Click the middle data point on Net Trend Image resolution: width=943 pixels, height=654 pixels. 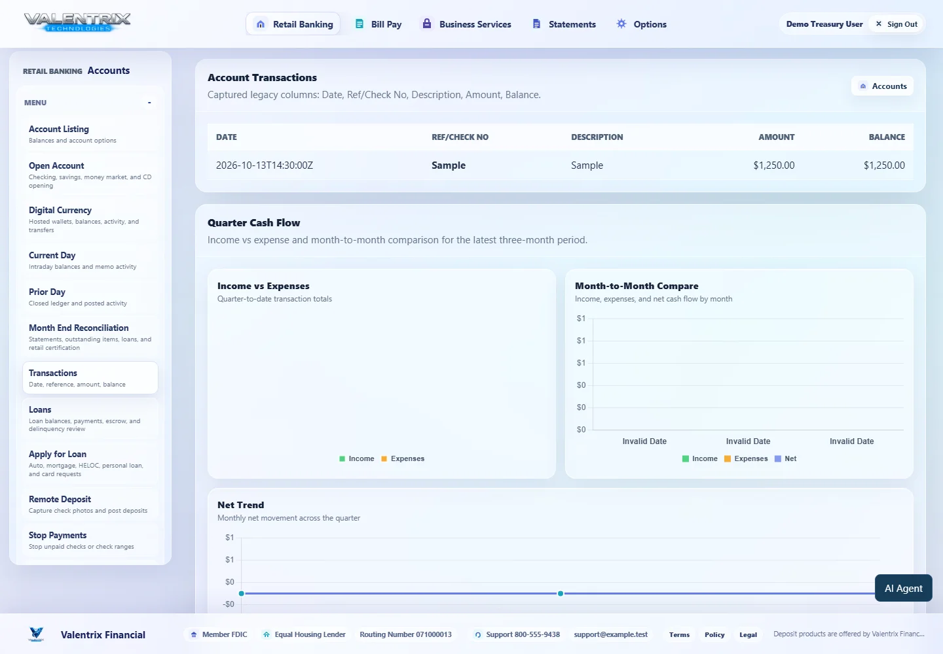click(561, 593)
